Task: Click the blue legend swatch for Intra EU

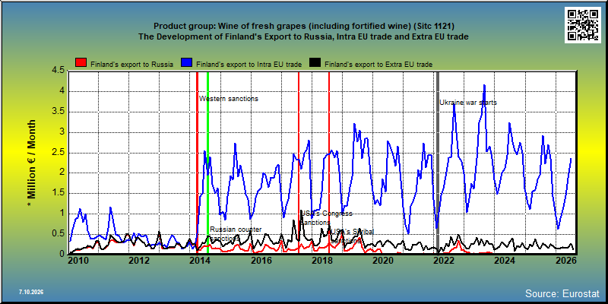Action: point(187,64)
